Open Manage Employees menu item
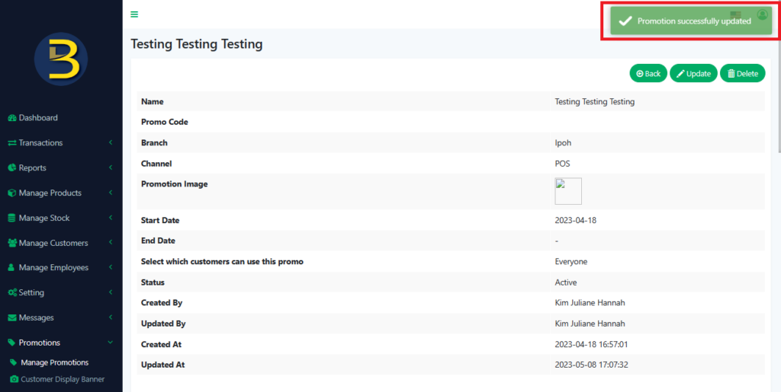The width and height of the screenshot is (781, 392). coord(53,268)
